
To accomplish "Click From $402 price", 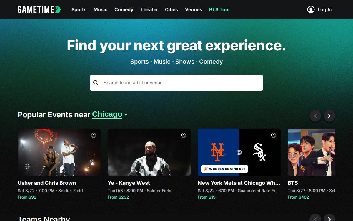I will pyautogui.click(x=298, y=197).
